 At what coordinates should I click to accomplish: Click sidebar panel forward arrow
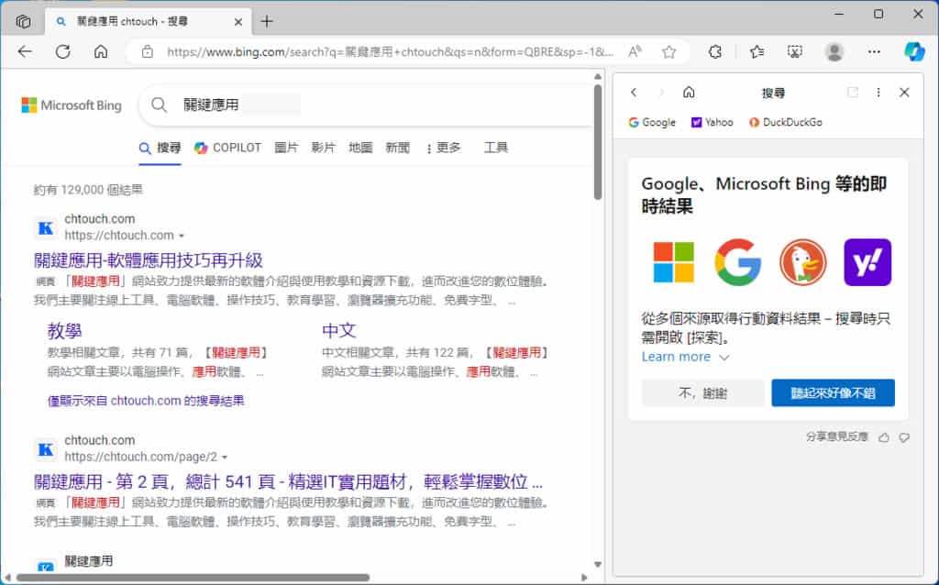[x=661, y=93]
